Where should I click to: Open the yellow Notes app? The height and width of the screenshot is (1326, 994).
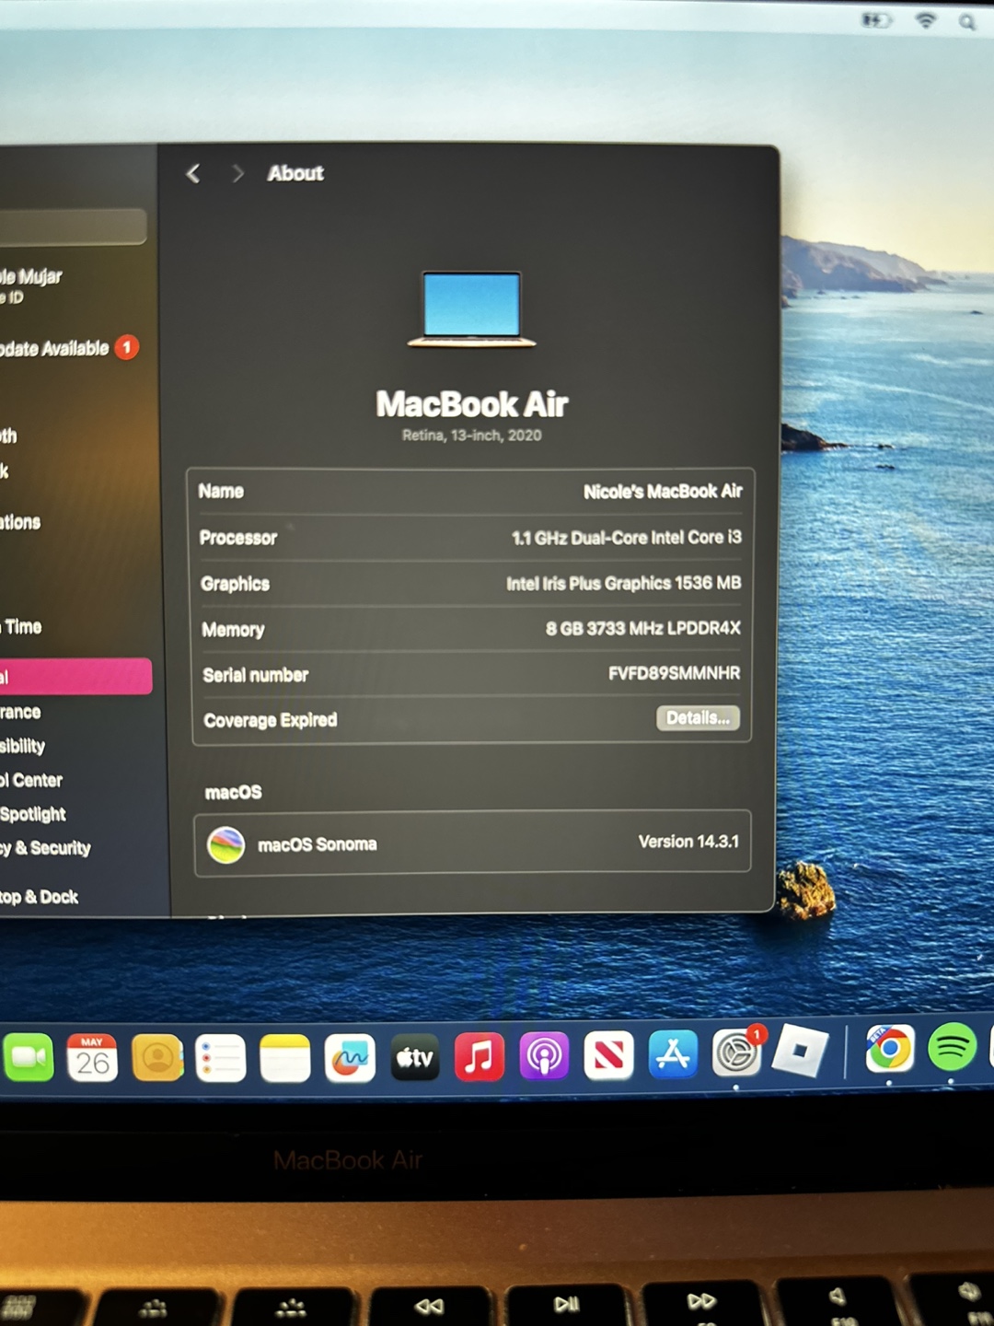click(285, 1058)
